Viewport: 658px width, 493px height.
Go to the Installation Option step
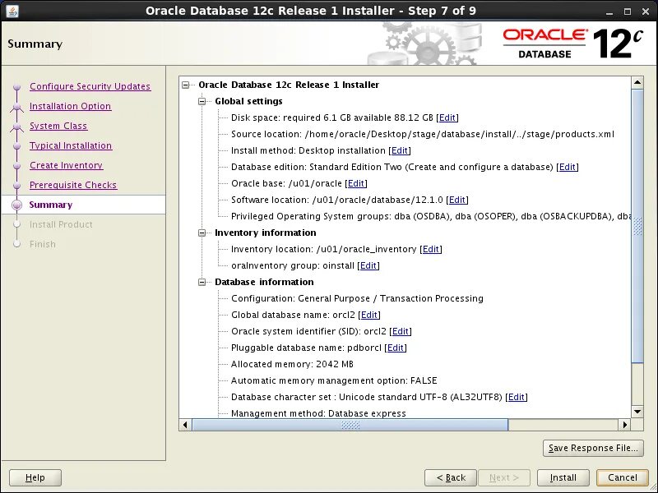click(x=70, y=106)
